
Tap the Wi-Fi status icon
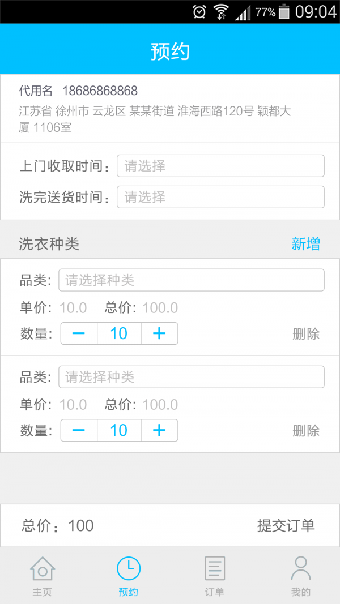click(221, 11)
